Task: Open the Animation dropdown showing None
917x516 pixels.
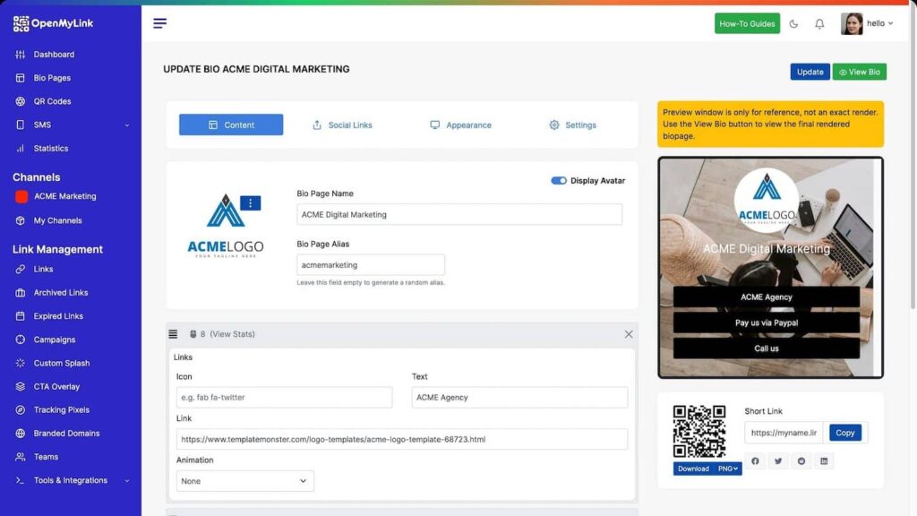Action: tap(244, 481)
